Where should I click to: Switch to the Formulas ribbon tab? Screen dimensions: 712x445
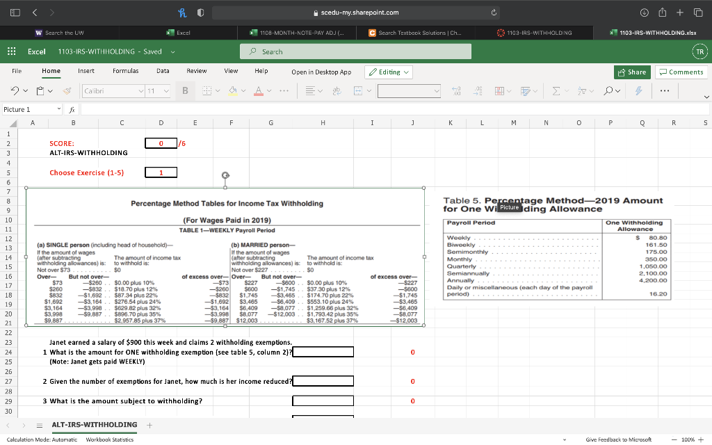click(125, 70)
